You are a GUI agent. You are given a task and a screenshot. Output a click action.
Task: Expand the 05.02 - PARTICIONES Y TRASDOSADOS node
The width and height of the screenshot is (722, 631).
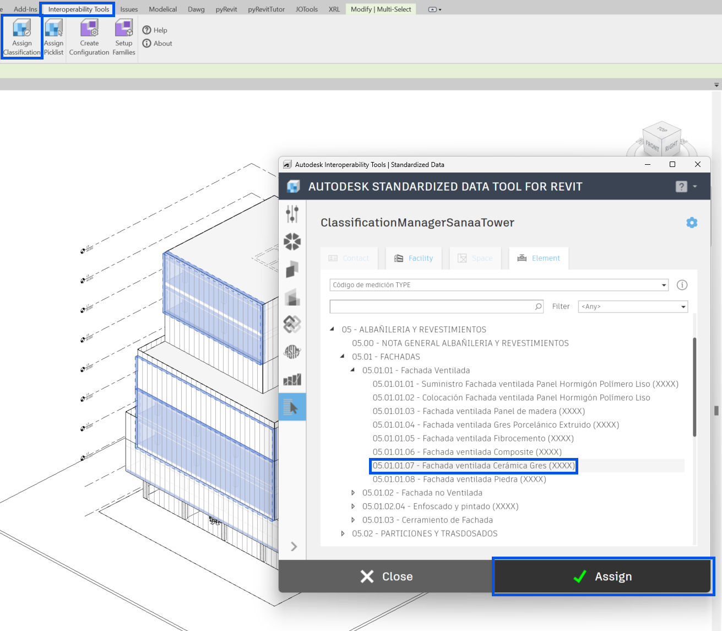(343, 533)
